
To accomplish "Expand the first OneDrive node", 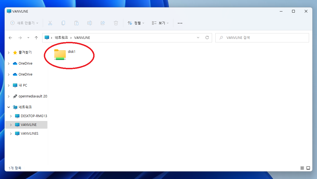I will [x=9, y=63].
